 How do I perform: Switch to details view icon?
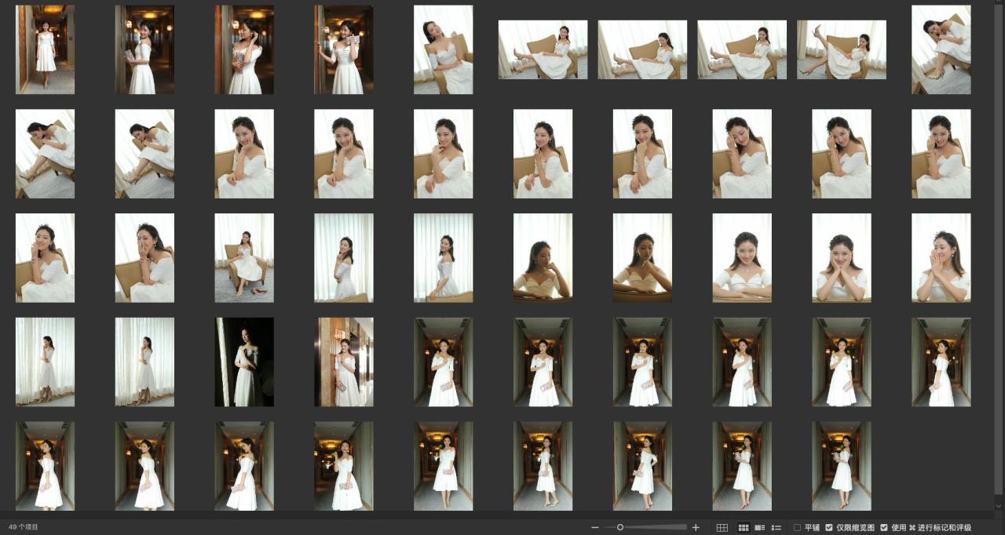coord(759,527)
